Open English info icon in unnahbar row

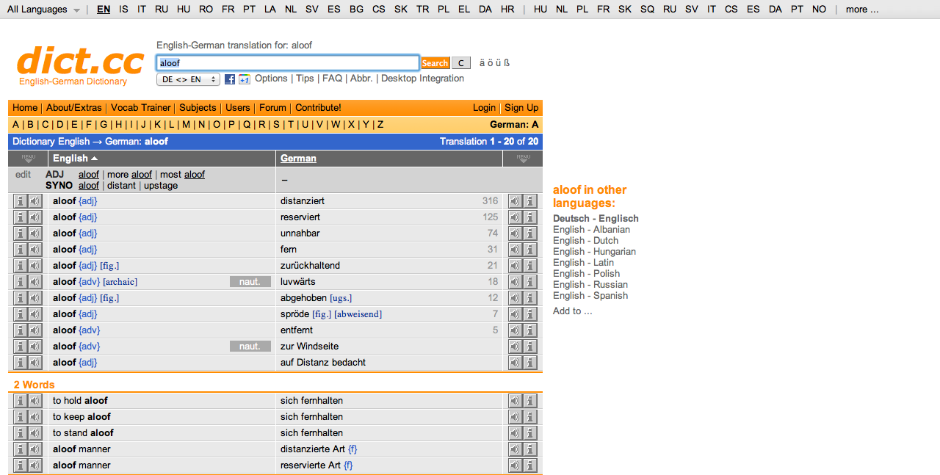[21, 233]
